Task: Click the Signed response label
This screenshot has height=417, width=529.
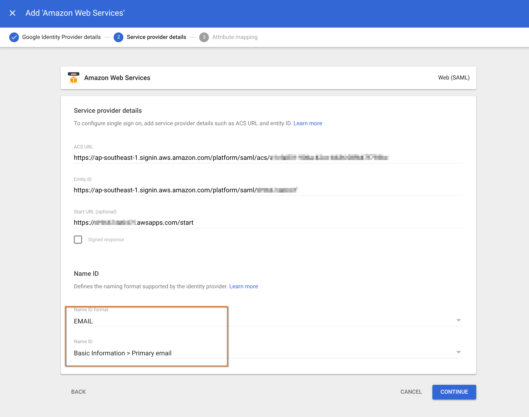Action: pyautogui.click(x=106, y=240)
